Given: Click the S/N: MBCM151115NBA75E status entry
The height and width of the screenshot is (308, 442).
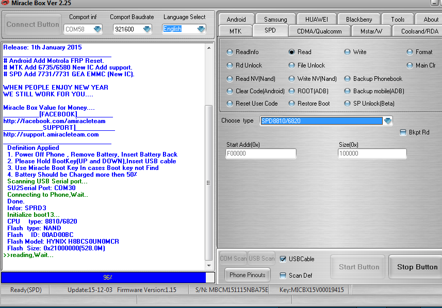Looking at the screenshot, I should pyautogui.click(x=232, y=290).
